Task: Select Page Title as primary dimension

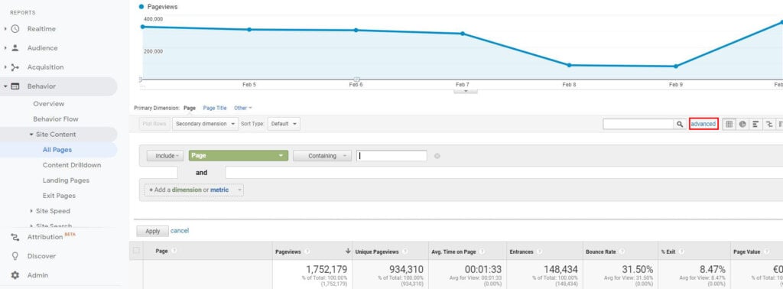Action: pyautogui.click(x=215, y=108)
